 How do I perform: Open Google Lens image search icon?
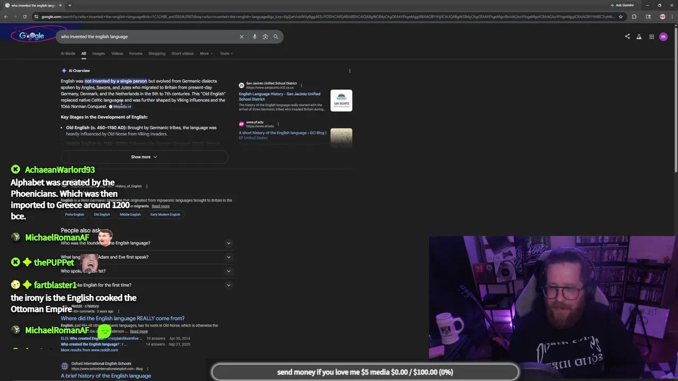point(265,37)
